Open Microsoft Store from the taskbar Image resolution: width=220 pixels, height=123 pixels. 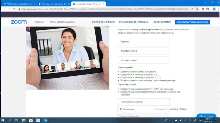click(x=31, y=120)
